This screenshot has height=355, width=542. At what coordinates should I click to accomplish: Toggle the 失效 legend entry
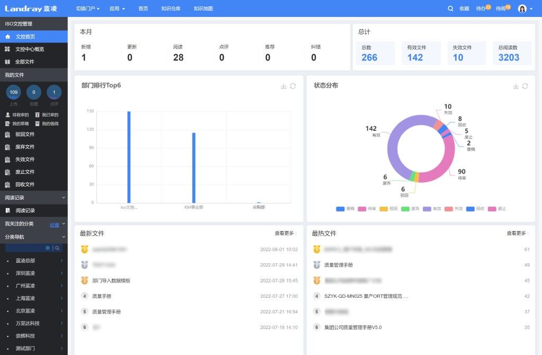(x=454, y=209)
